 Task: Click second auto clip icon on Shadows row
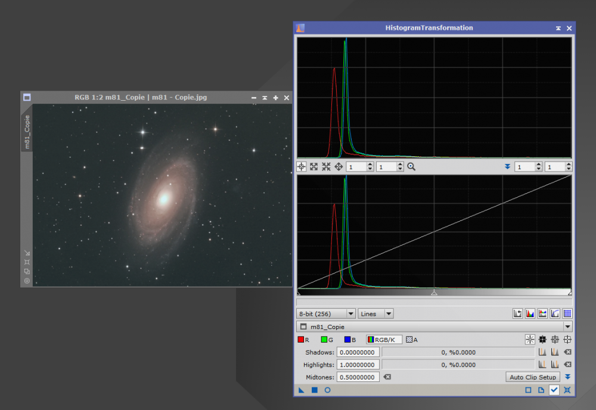tap(555, 352)
